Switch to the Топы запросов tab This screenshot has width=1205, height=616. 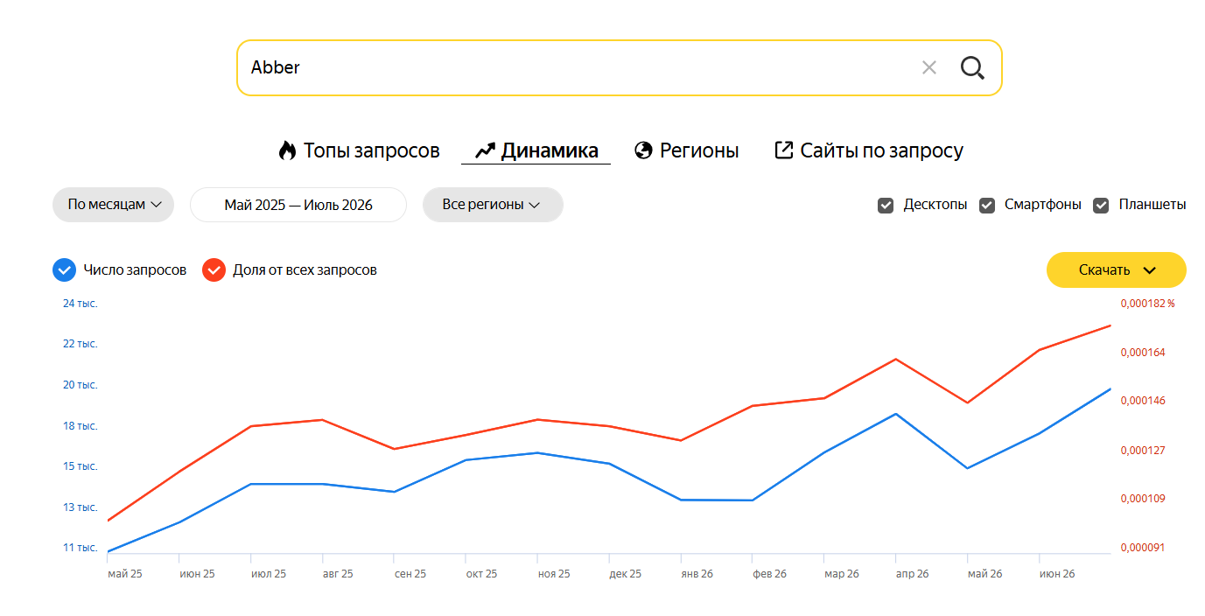[359, 150]
